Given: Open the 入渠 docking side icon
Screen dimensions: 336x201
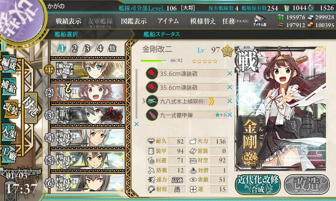Looking at the screenshot, I should point(9,132).
